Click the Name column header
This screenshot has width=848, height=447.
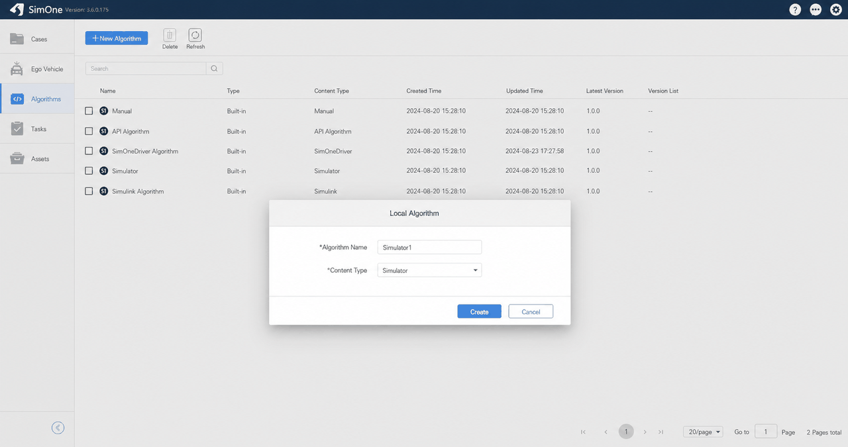point(107,91)
